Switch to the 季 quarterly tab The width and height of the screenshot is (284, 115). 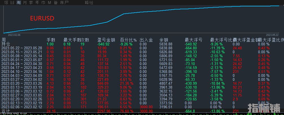[31, 3]
